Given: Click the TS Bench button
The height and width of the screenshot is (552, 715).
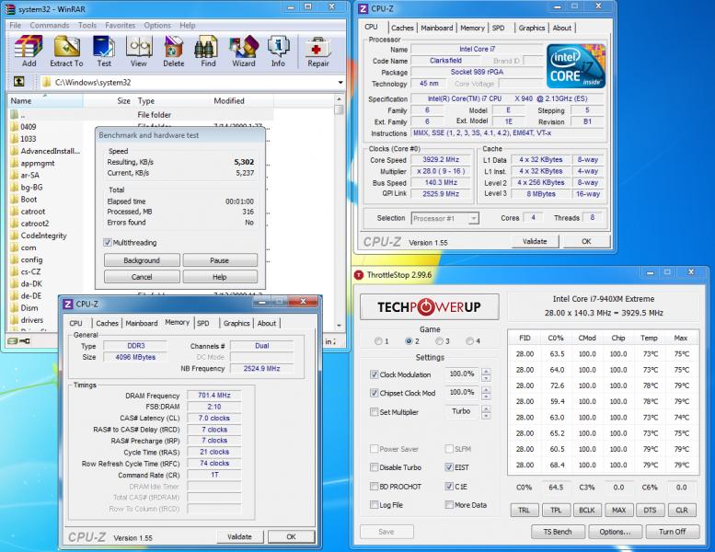Looking at the screenshot, I should coord(558,532).
